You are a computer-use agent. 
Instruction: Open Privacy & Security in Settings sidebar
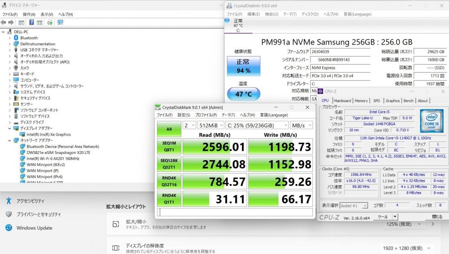[38, 214]
